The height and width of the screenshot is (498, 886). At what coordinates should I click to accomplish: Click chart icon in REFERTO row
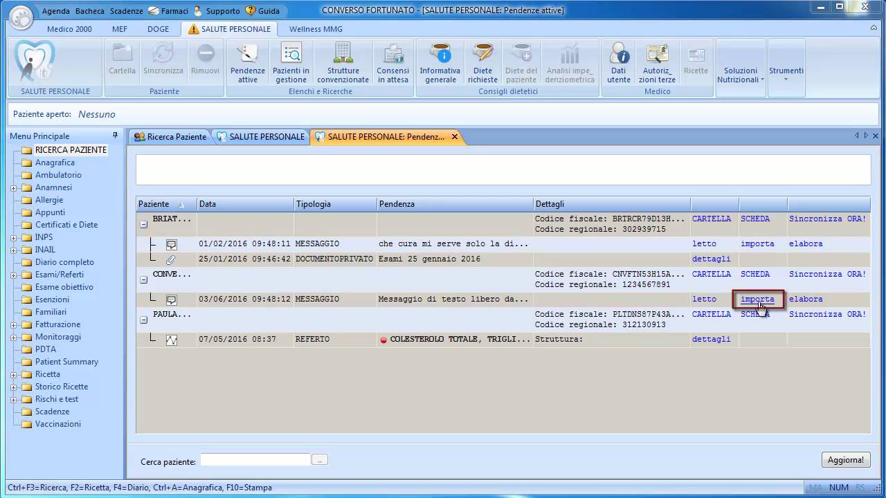(172, 340)
